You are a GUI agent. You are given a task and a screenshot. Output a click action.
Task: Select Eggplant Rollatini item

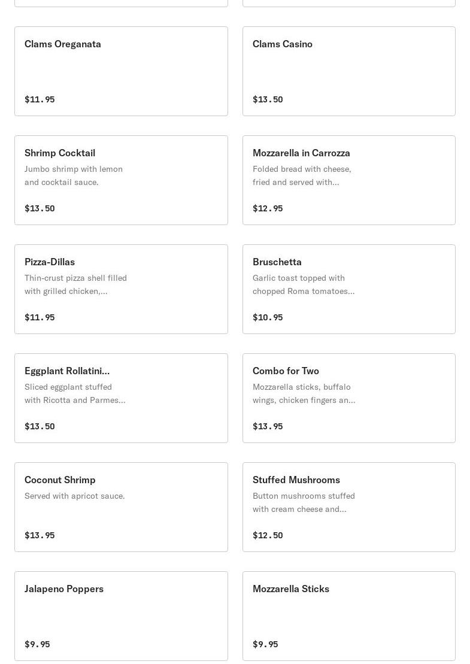point(121,398)
